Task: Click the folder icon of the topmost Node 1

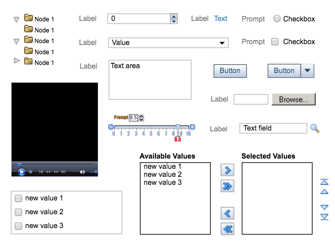Action: click(x=29, y=18)
